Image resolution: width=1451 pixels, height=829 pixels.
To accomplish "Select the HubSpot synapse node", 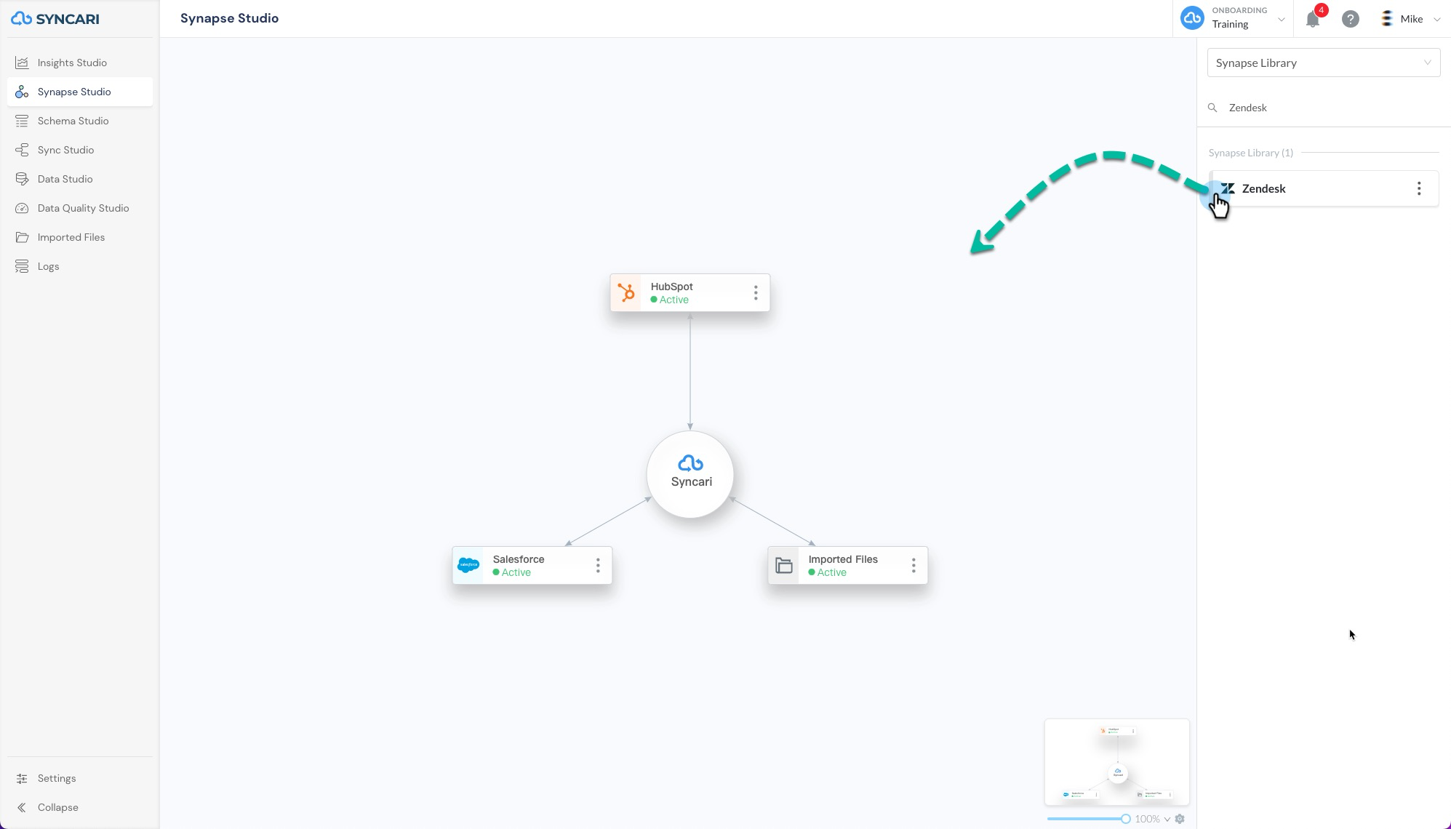I will [690, 292].
